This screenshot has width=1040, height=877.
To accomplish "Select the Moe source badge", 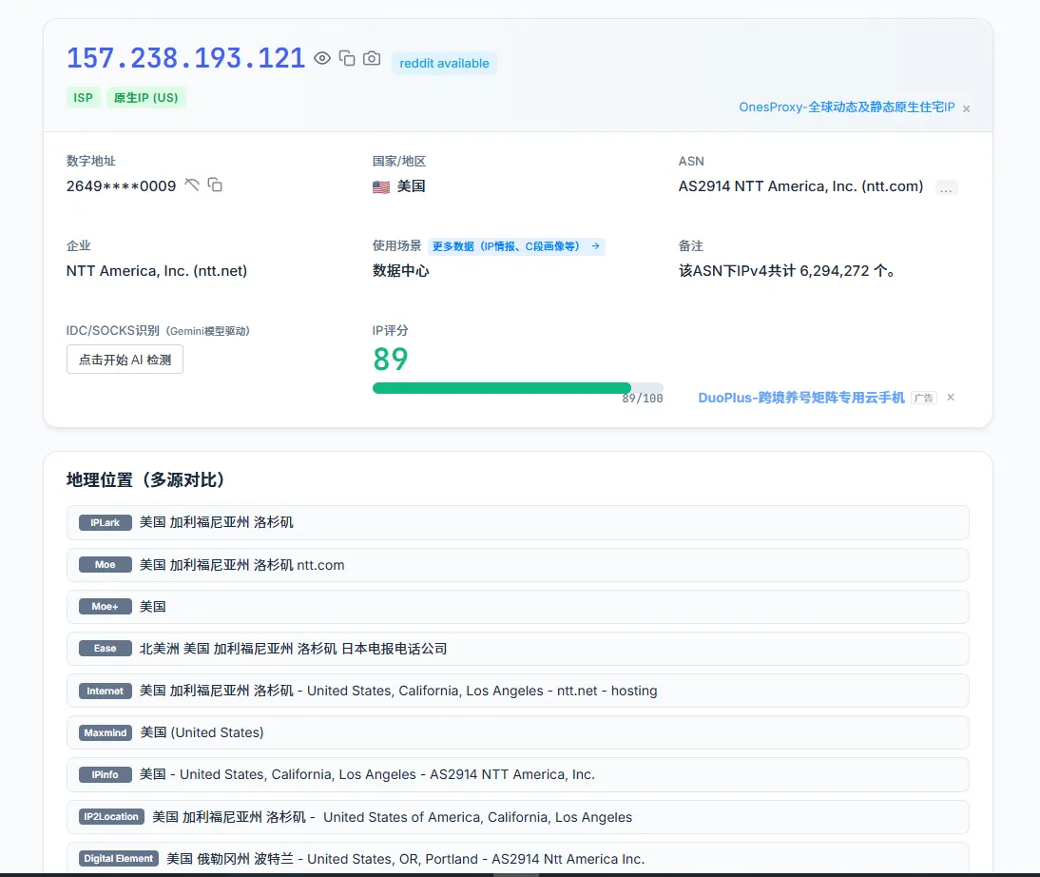I will click(105, 564).
